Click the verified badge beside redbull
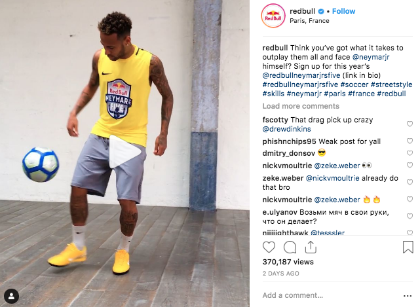 click(321, 11)
